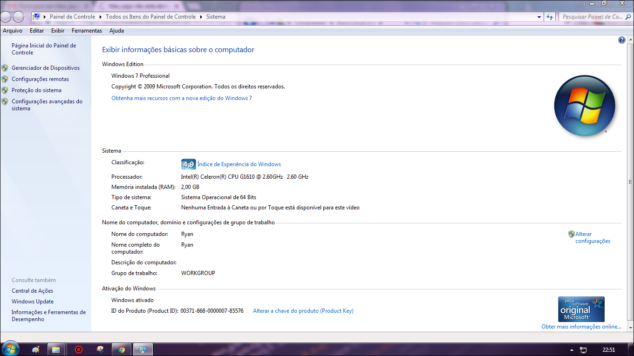Click RAM value 2,00 GB
The height and width of the screenshot is (356, 634).
(x=190, y=187)
